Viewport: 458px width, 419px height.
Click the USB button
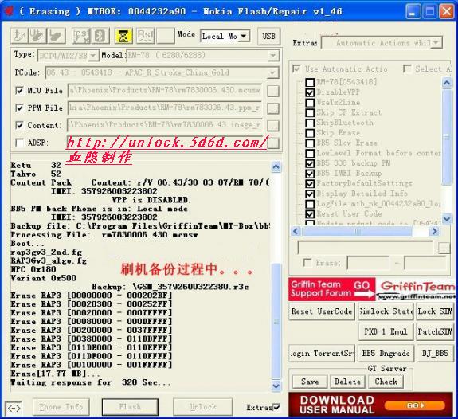tap(268, 36)
